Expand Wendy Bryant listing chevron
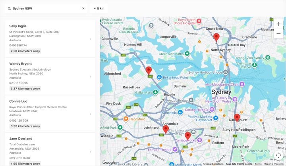The width and height of the screenshot is (286, 166). (91, 76)
